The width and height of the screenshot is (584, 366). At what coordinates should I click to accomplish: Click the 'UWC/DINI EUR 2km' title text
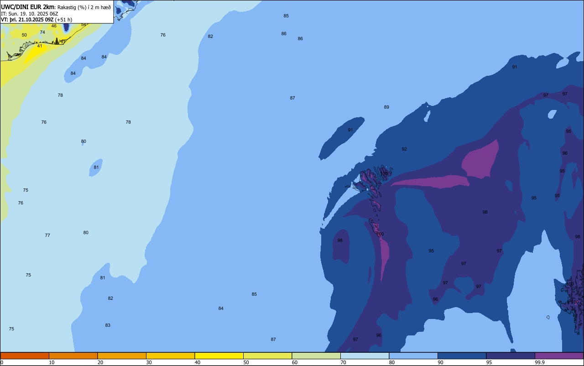point(27,7)
